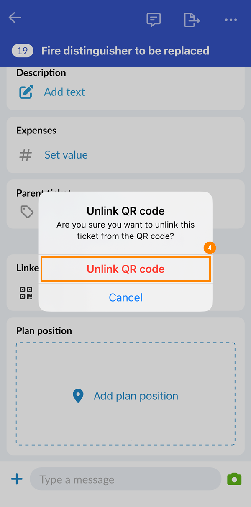Click the ticket number badge 19

[22, 50]
